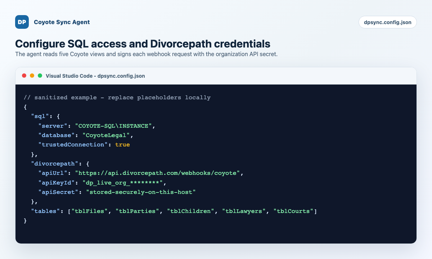This screenshot has height=259, width=432.
Task: Select the "trustedConnection" key
Action: [x=73, y=145]
